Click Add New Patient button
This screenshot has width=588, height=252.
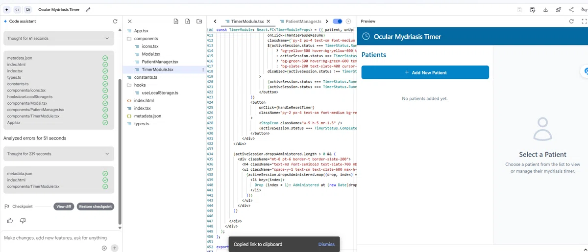point(425,72)
